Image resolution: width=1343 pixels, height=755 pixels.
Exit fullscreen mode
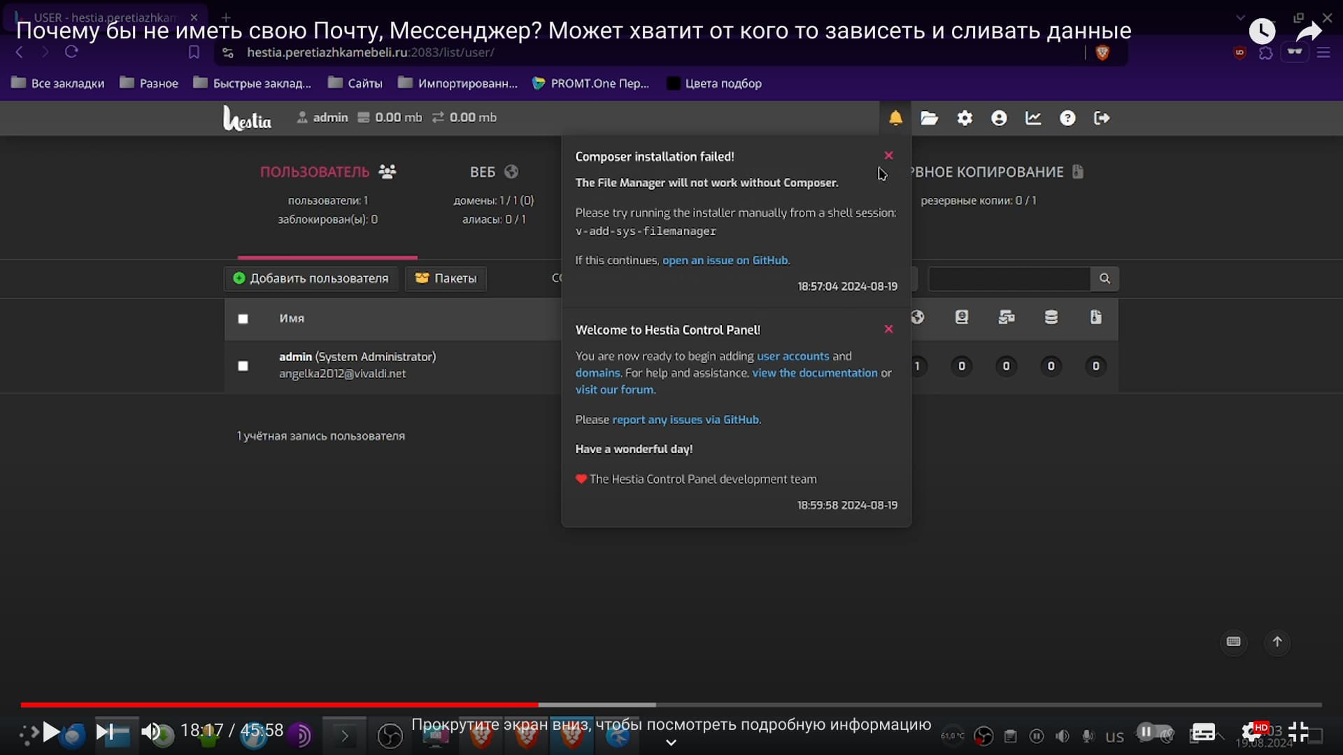click(1298, 733)
